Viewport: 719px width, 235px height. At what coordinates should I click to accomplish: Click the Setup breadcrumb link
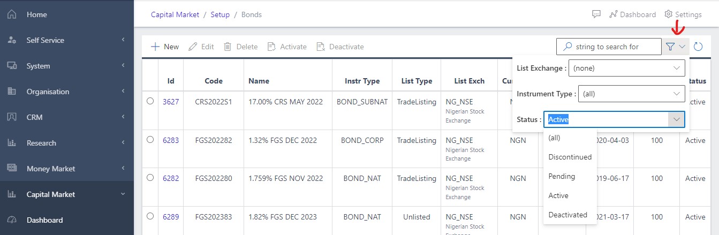pos(220,14)
